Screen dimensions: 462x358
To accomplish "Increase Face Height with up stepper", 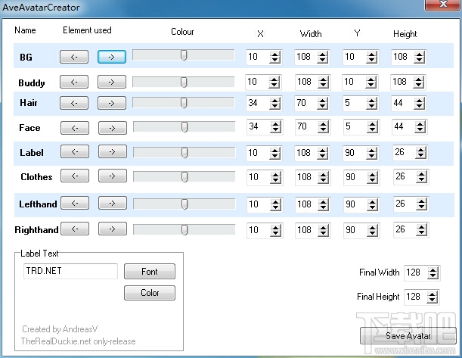I will coord(420,125).
